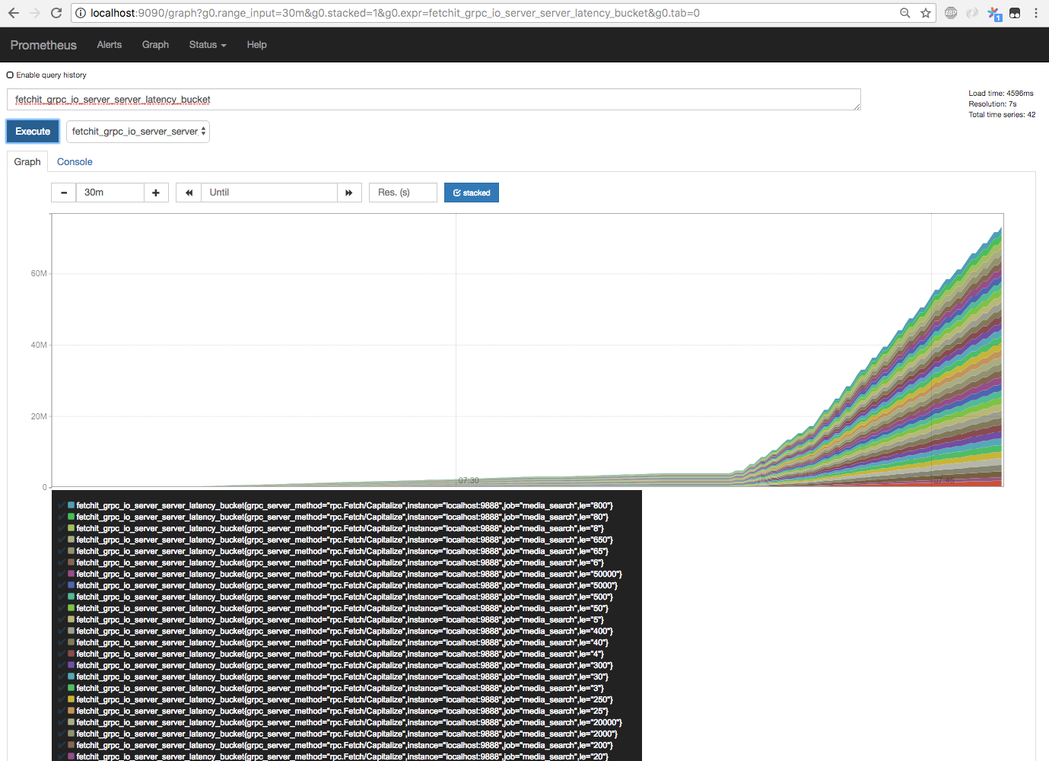Click color swatch for le="250" series

point(72,699)
